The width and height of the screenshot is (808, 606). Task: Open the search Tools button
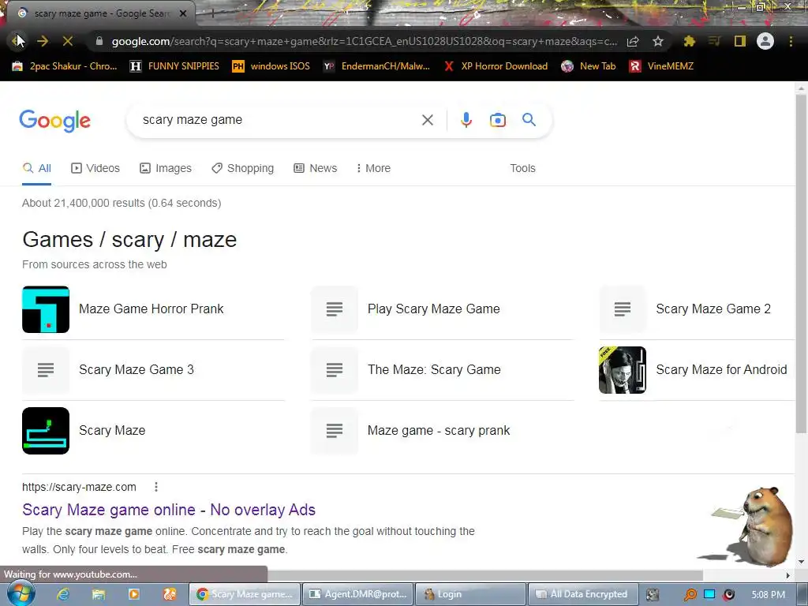point(522,169)
